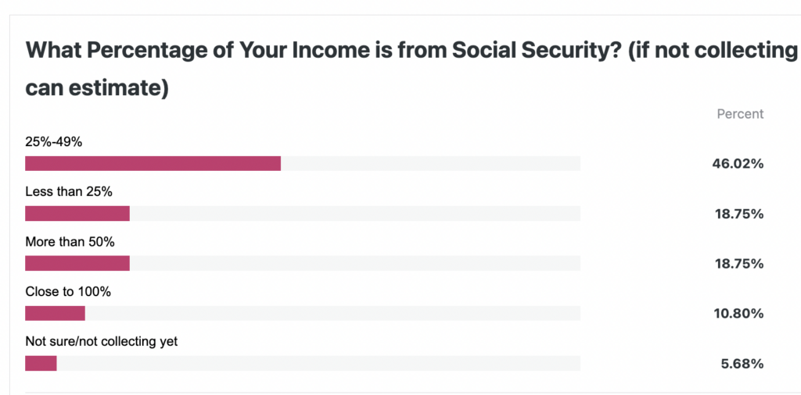Screen dimensions: 801x395
Task: Click the empty gray track of 25%-49% bar
Action: click(x=431, y=164)
